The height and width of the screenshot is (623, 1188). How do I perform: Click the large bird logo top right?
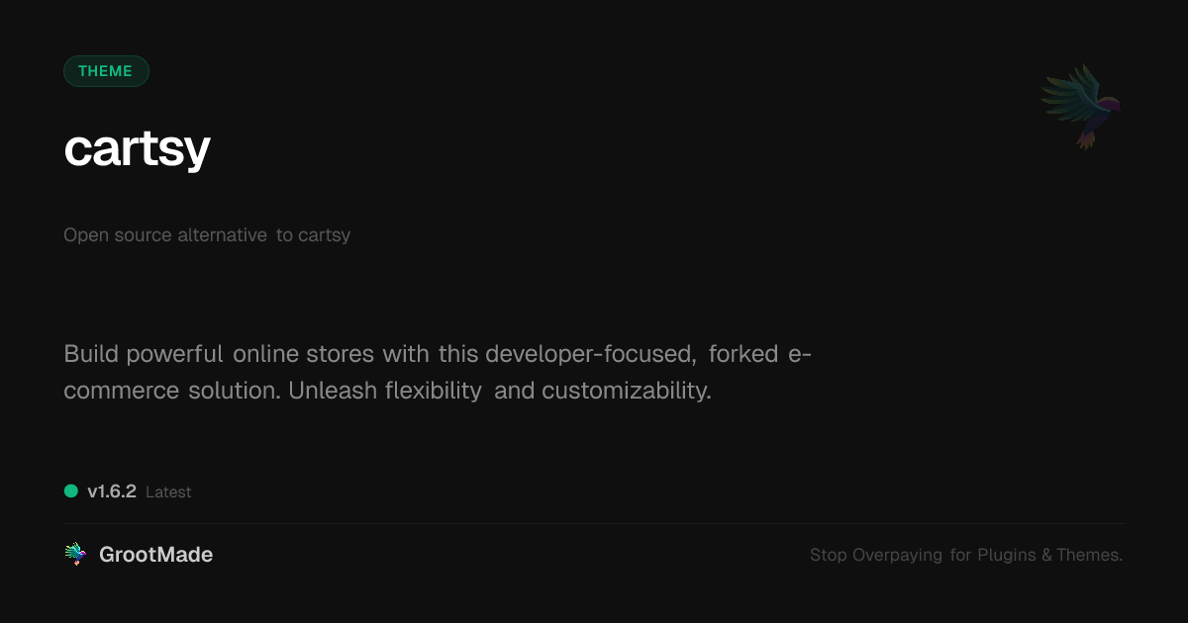pos(1081,106)
